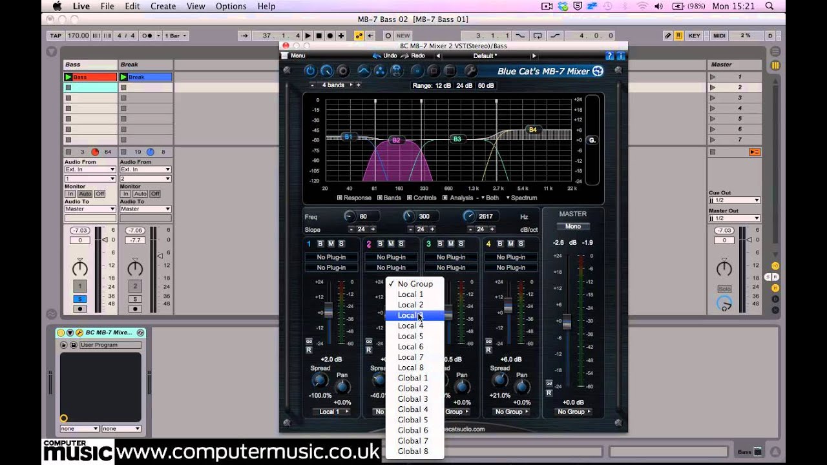Image resolution: width=827 pixels, height=465 pixels.
Task: Open the Cue Out ii 1/2 dropdown
Action: click(x=735, y=200)
